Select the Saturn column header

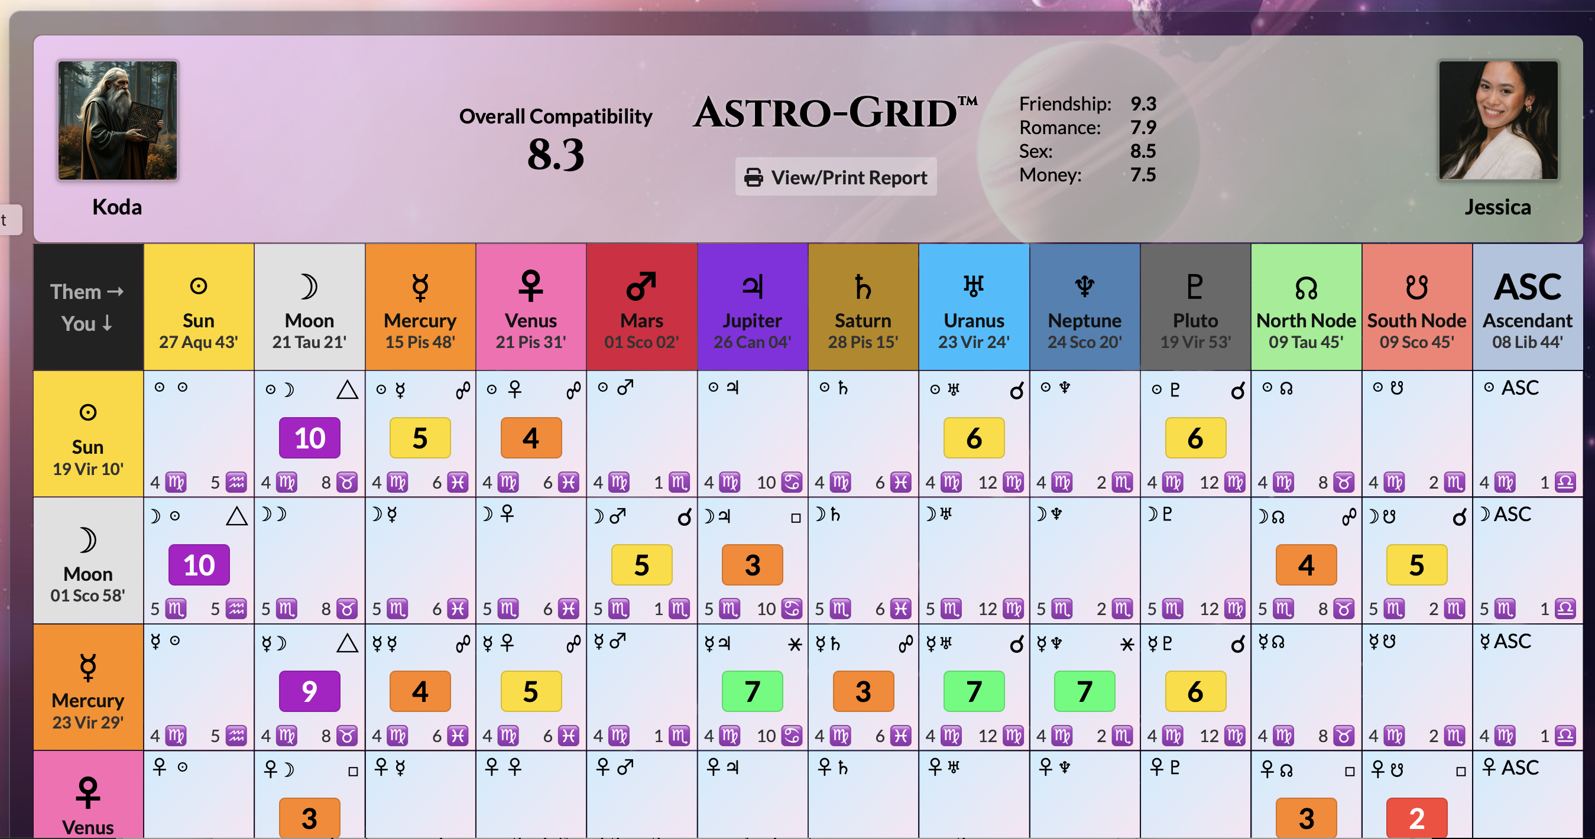coord(863,307)
